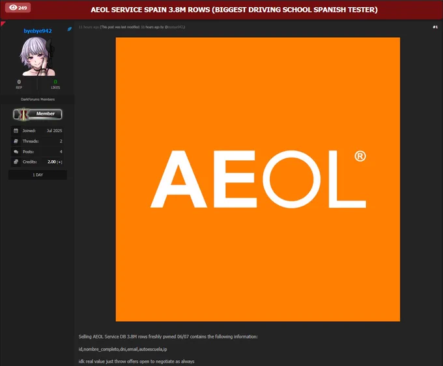
Task: Click the REP count showing 0
Action: click(x=19, y=82)
